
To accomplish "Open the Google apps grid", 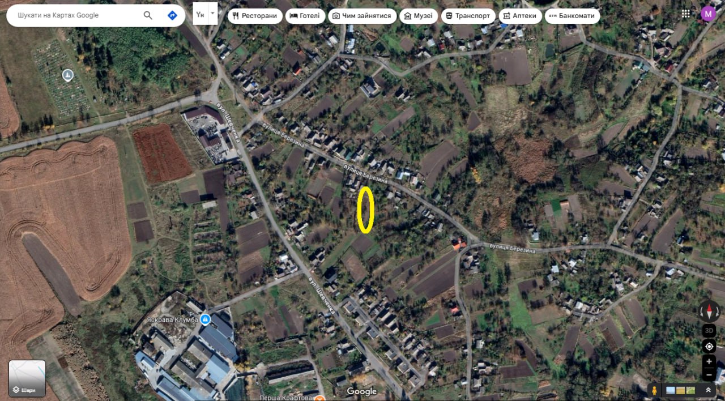I will pyautogui.click(x=686, y=14).
